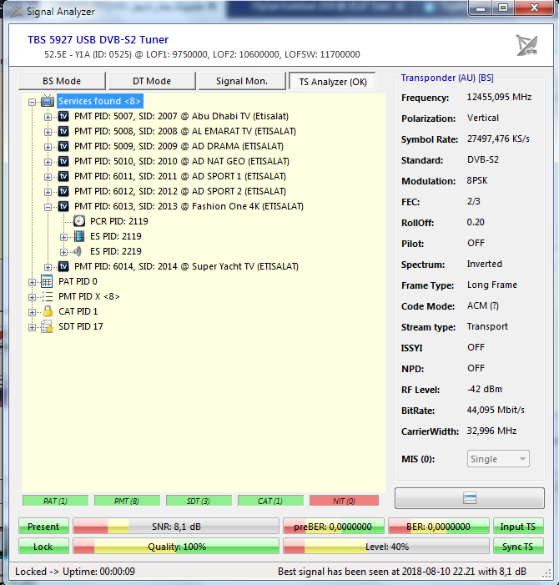Click the PCR PID 2119 clock icon
Viewport: 559px width, 585px height.
[79, 221]
